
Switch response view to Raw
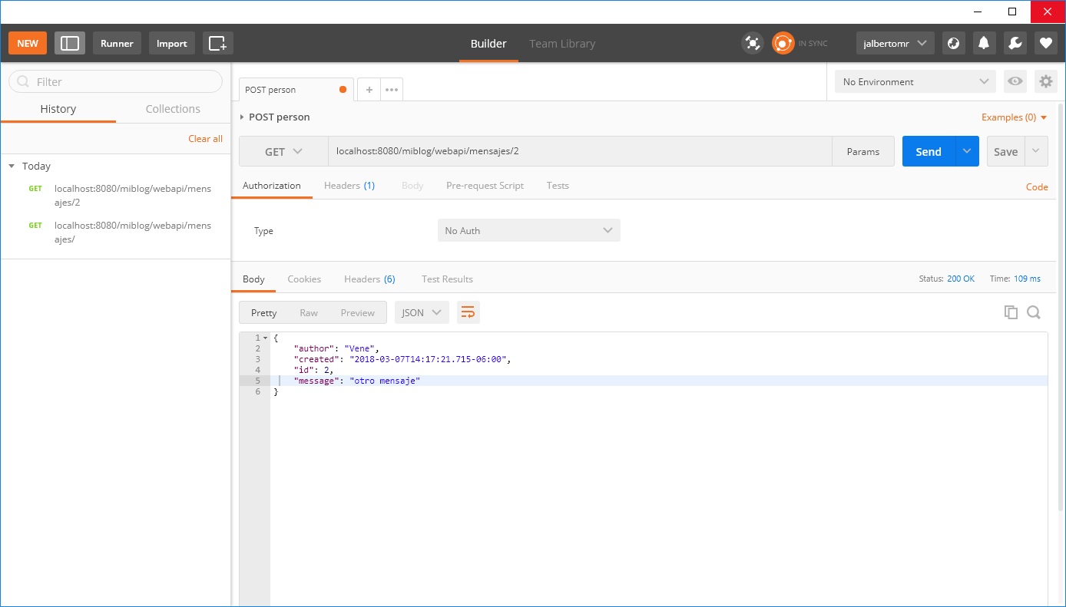tap(309, 312)
